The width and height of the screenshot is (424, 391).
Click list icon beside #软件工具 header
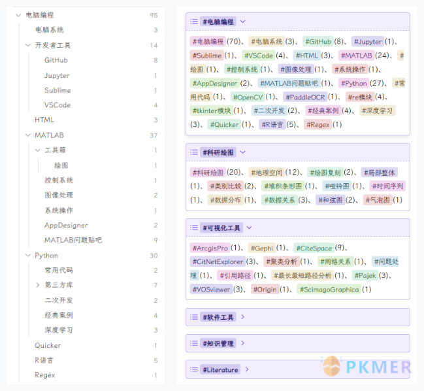(x=194, y=317)
